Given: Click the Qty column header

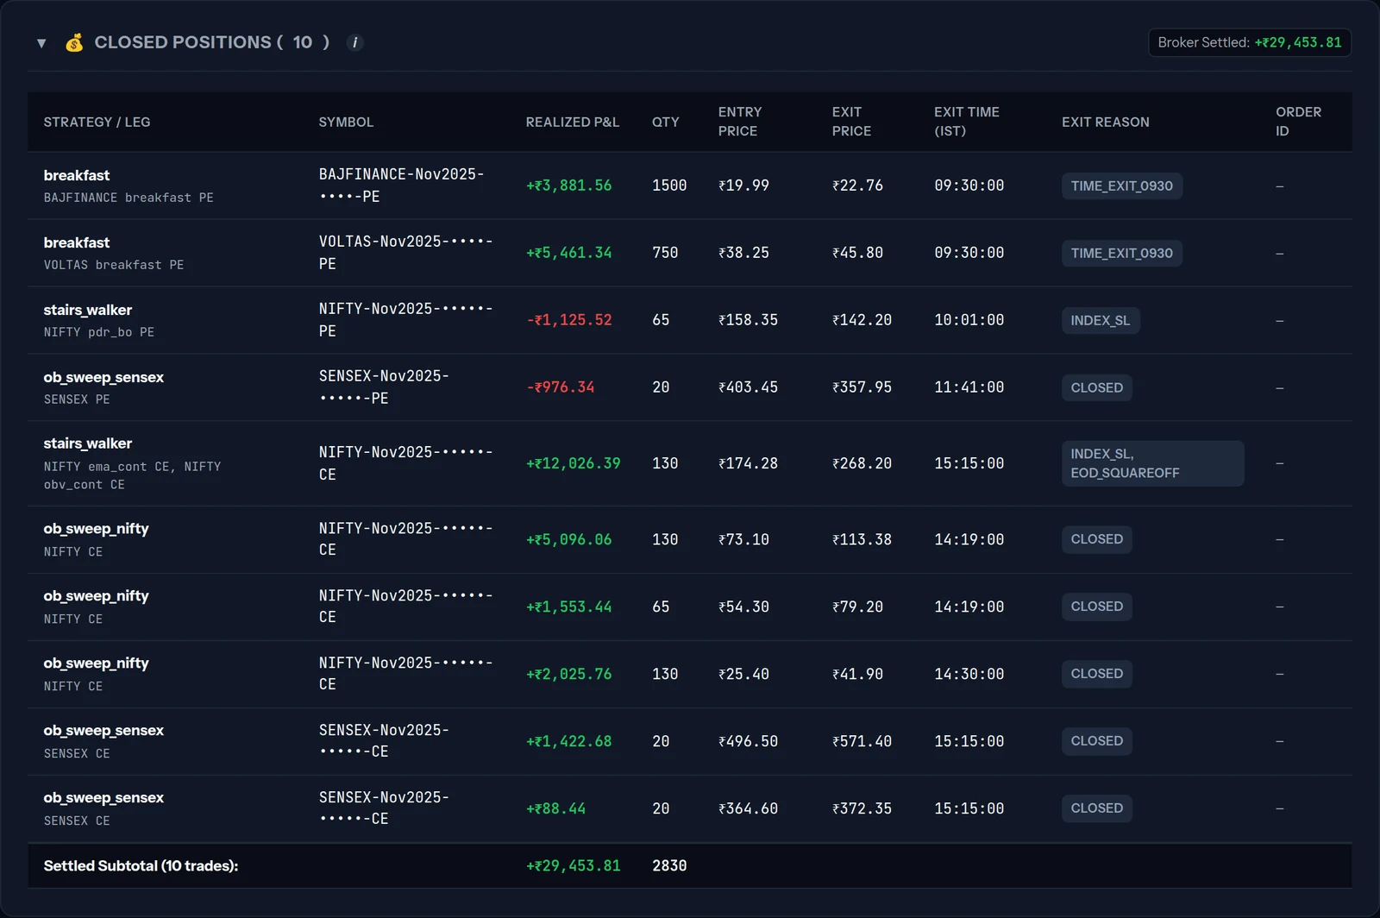Looking at the screenshot, I should [x=666, y=122].
